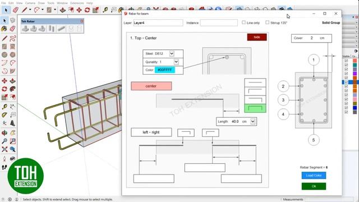The width and height of the screenshot is (359, 202).
Task: Activate the 3D Text tool in left toolbar
Action: coord(12,123)
